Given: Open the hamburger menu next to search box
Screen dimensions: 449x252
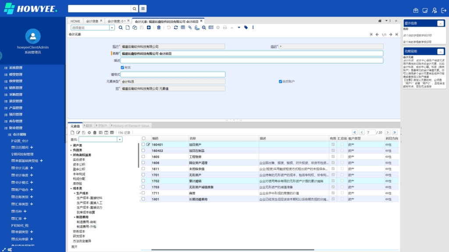Looking at the screenshot, I should (143, 9).
